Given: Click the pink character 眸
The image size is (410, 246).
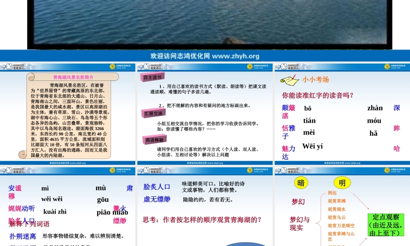Looking at the screenshot, I should pos(397,128).
